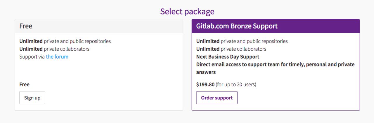Click the Next Business Day Support line
Viewport: 374px width, 123px height.
[228, 57]
